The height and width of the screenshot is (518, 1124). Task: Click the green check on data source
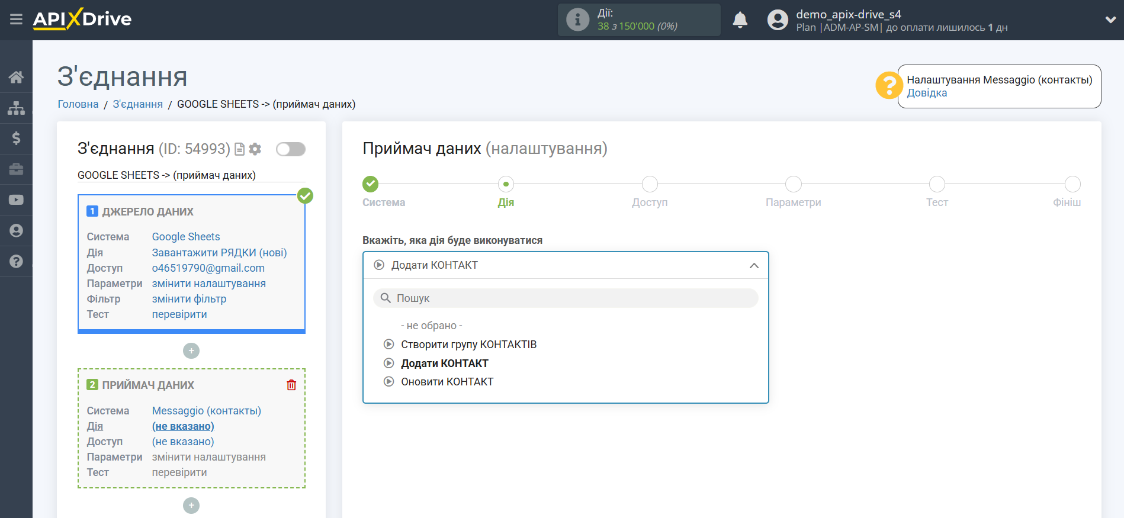[x=305, y=196]
